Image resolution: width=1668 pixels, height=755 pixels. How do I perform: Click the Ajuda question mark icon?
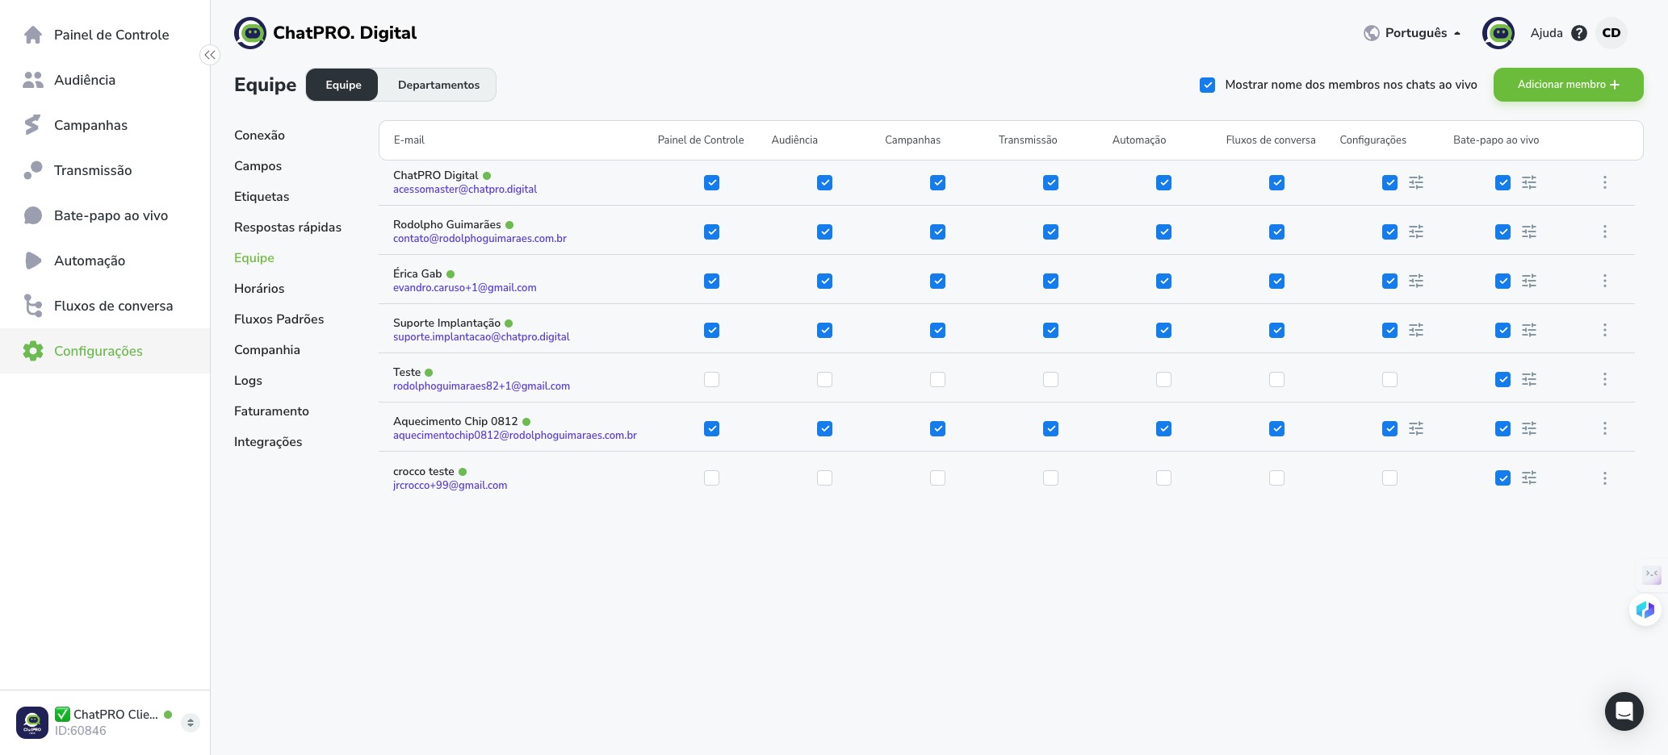tap(1579, 33)
